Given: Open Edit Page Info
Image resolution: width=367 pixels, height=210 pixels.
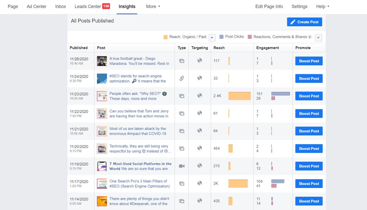Looking at the screenshot, I should point(269,6).
